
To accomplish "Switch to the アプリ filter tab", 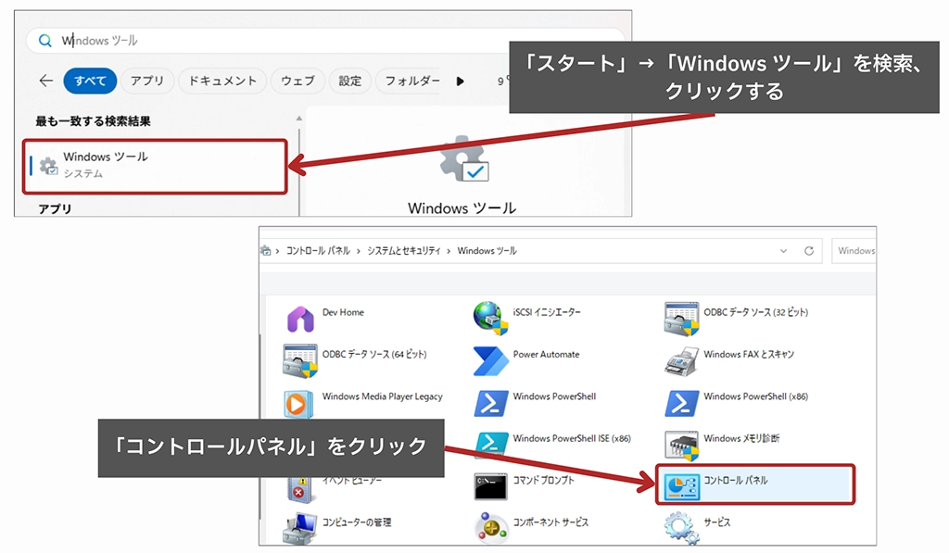I will pyautogui.click(x=147, y=81).
